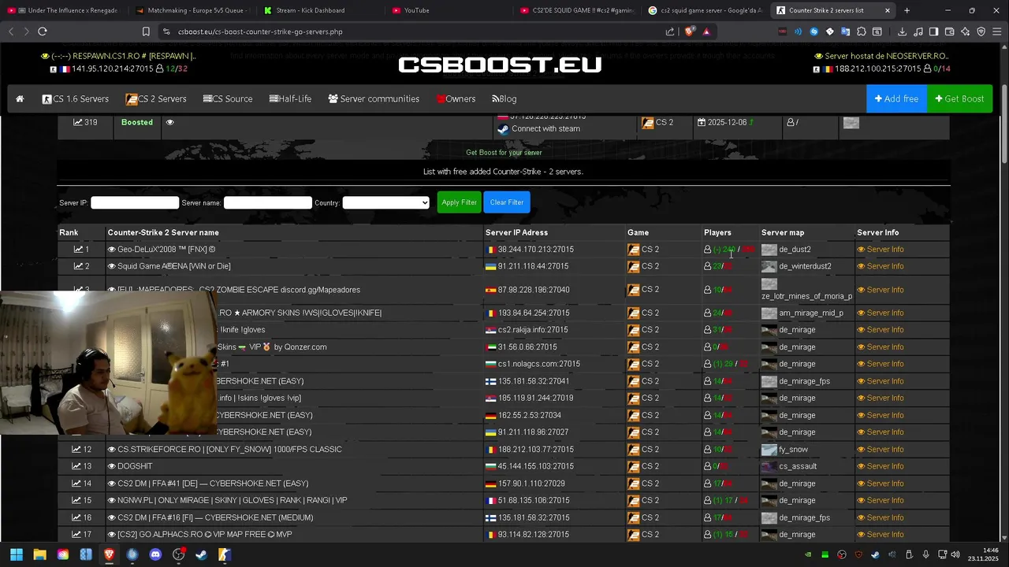The image size is (1009, 567).
Task: Bookmark this page icon
Action: point(146,31)
